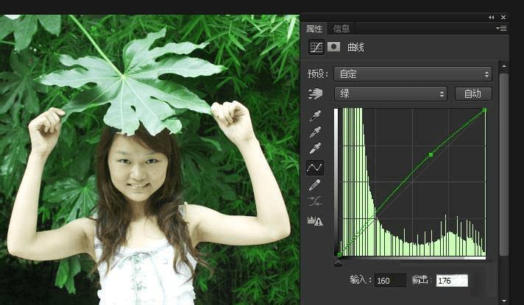The height and width of the screenshot is (305, 524).
Task: Select the black point eyedropper
Action: 315,116
